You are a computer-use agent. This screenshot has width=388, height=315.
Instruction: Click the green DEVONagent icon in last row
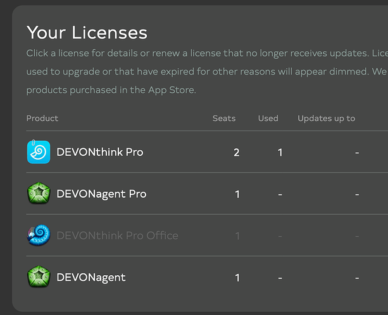click(39, 277)
